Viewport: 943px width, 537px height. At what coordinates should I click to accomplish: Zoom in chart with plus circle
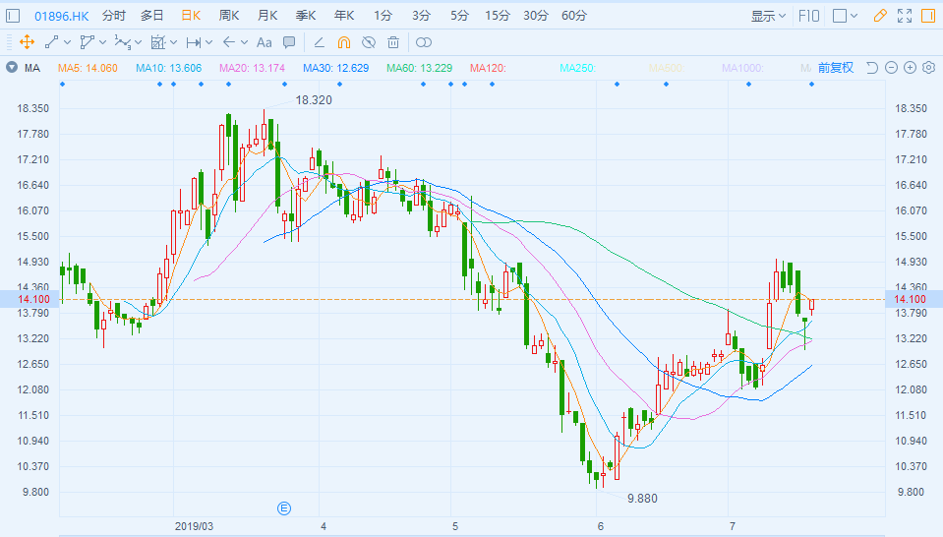[910, 68]
